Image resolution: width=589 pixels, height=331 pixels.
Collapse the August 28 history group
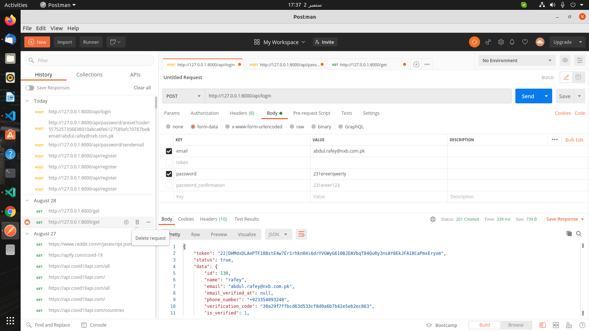pos(27,200)
